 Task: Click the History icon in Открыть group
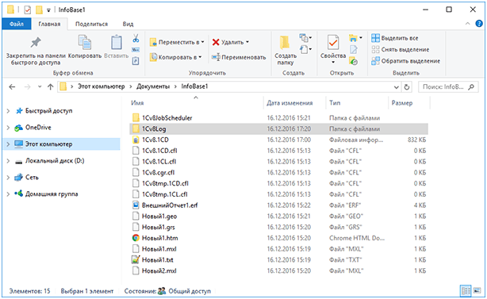click(x=354, y=61)
